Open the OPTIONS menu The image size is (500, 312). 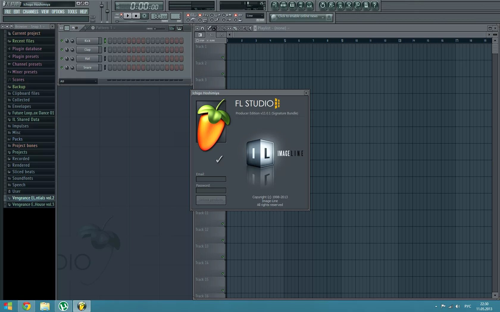tap(58, 12)
